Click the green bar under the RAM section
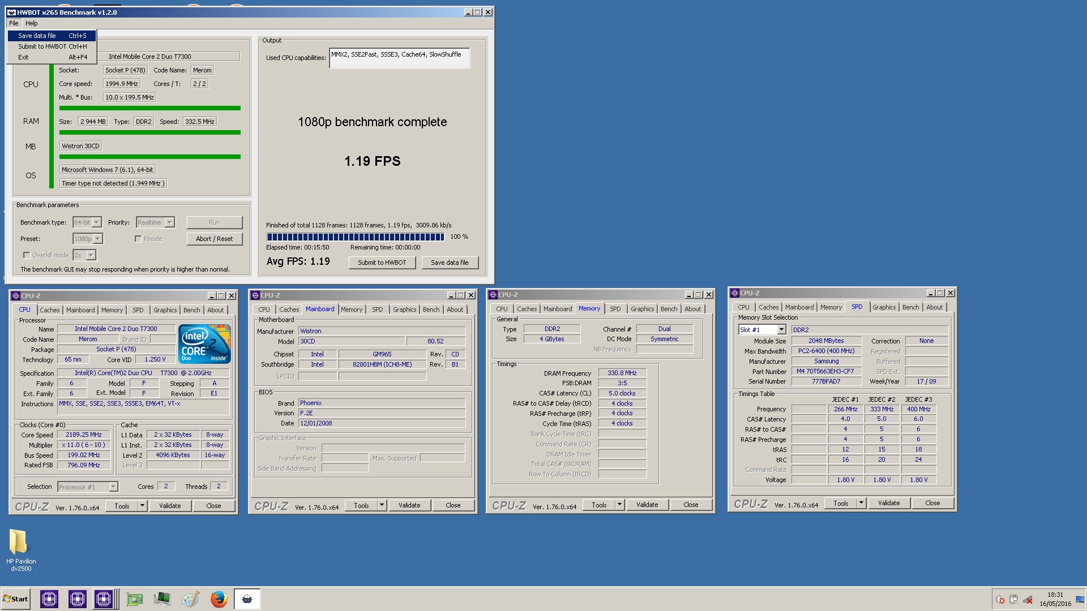Viewport: 1087px width, 611px height. point(150,132)
